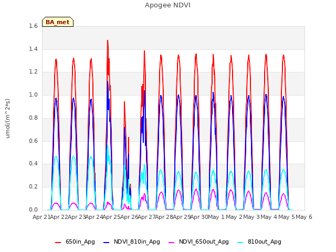Click the Apr 29 x-axis date label
The height and width of the screenshot is (252, 336).
click(182, 217)
